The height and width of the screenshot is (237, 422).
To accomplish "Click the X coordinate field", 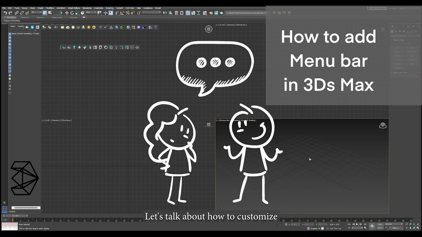I will (x=295, y=224).
